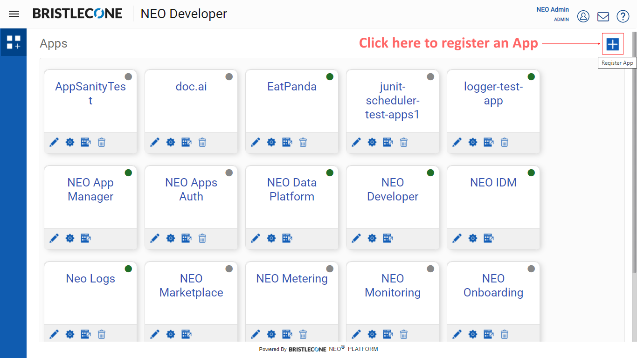Click the NEO Admin user name
Viewport: 637px width, 358px height.
pyautogui.click(x=553, y=9)
